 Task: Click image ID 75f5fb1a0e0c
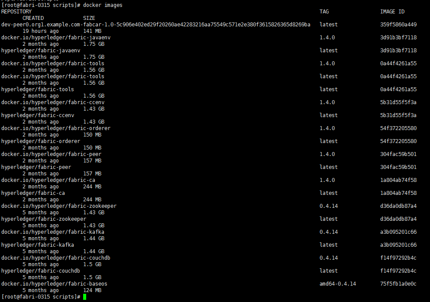[x=398, y=284]
